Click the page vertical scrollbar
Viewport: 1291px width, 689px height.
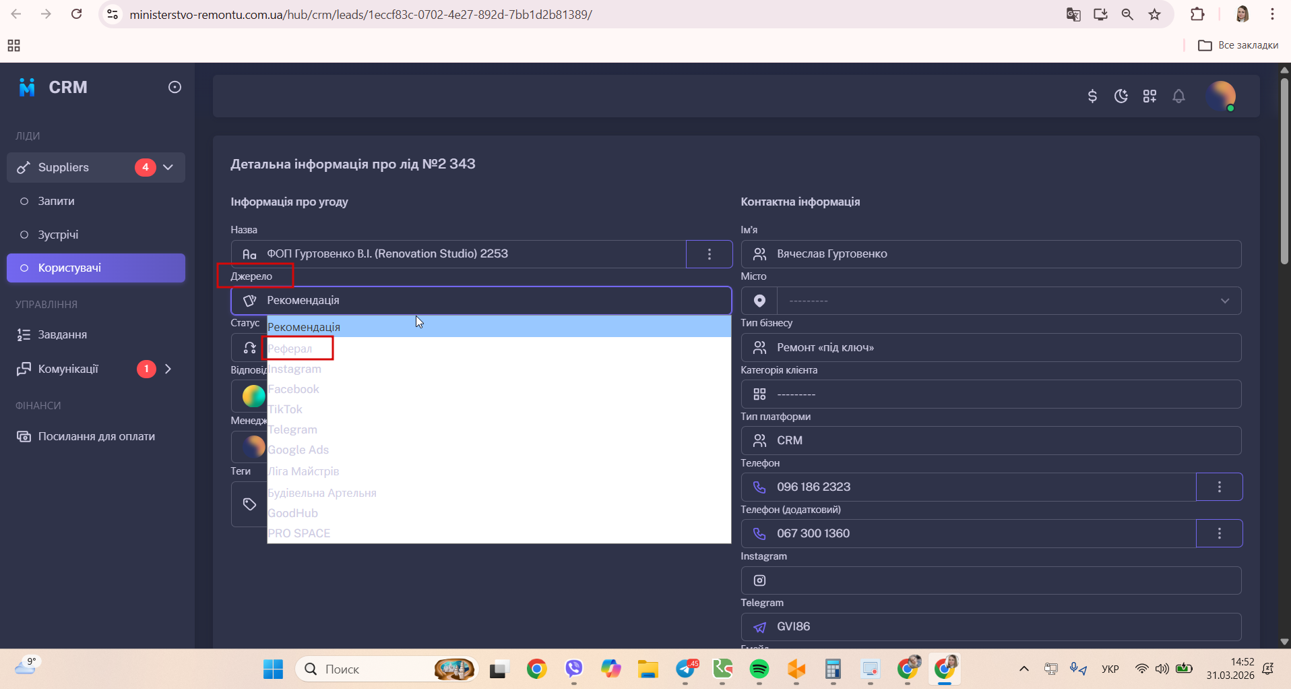[1285, 172]
